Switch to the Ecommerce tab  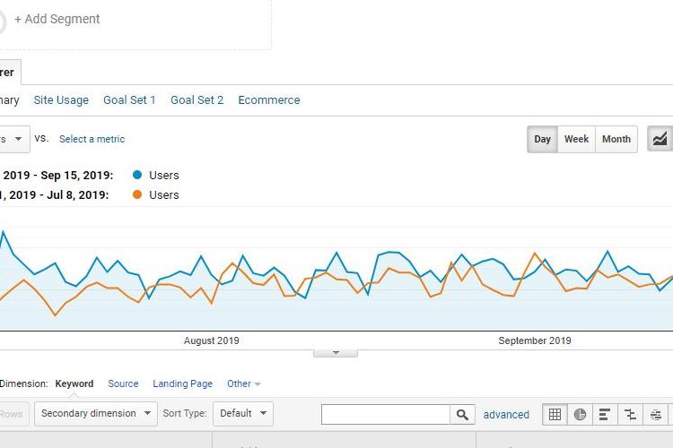[x=268, y=100]
